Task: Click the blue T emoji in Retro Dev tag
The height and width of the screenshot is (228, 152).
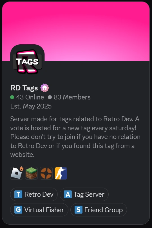Action: [18, 194]
